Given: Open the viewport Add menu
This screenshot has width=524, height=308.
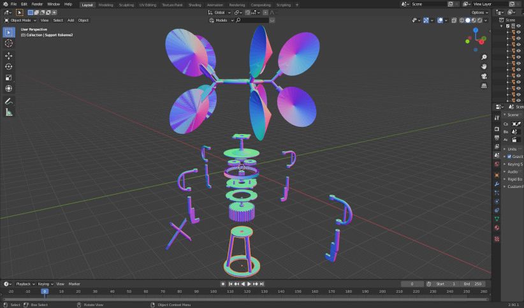Looking at the screenshot, I should pyautogui.click(x=71, y=20).
